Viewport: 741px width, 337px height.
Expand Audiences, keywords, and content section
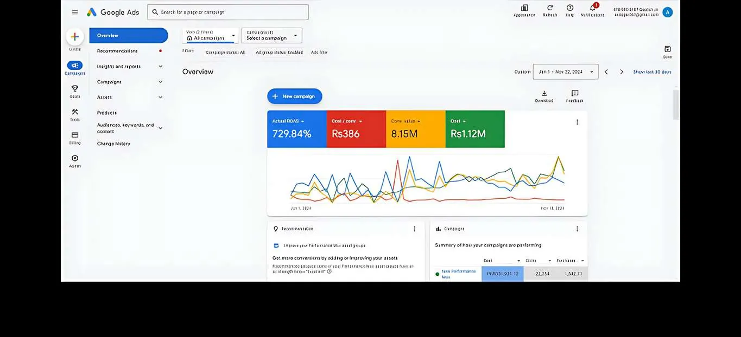click(x=161, y=128)
